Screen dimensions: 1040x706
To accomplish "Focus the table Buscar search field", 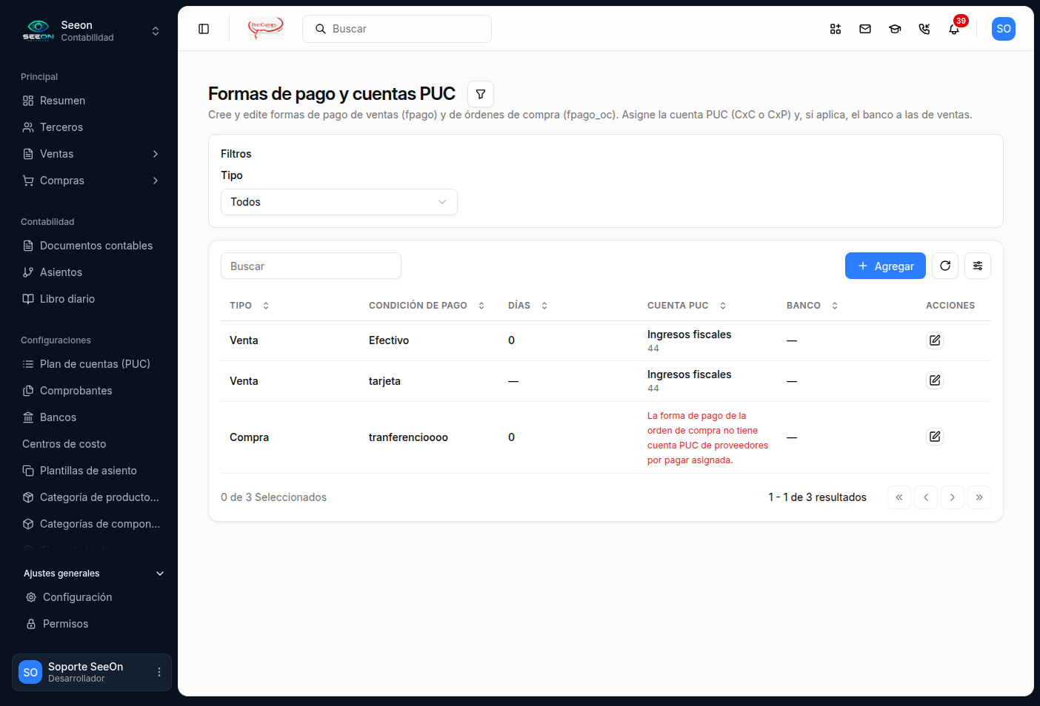I will 311,266.
